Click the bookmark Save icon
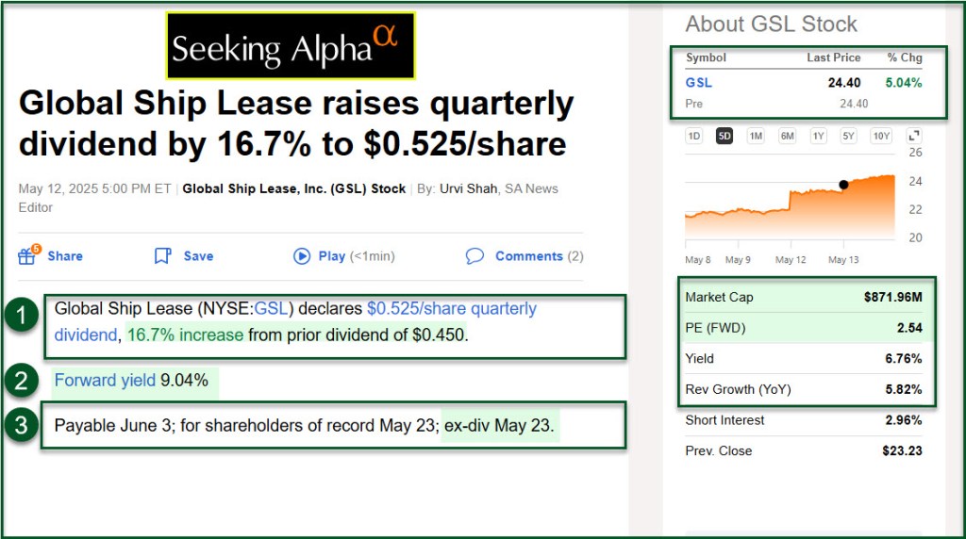966x539 pixels. coord(162,255)
